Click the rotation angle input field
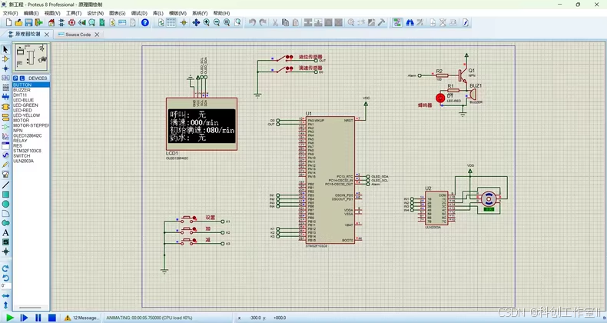The width and height of the screenshot is (607, 323). click(x=5, y=286)
